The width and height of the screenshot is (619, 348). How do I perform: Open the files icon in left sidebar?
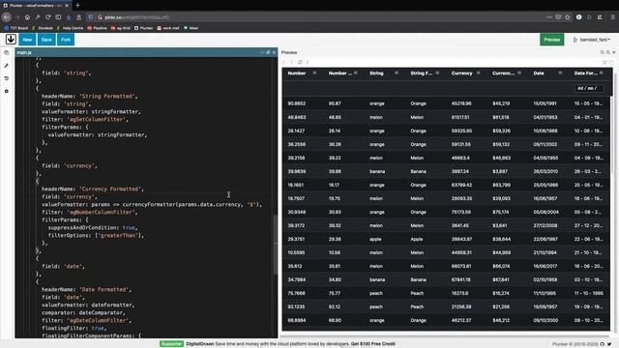tap(7, 52)
